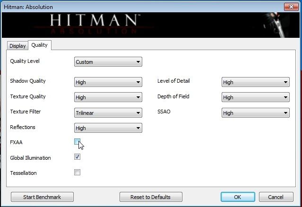The width and height of the screenshot is (302, 207).
Task: Click the Level of Detail label
Action: [x=173, y=81]
